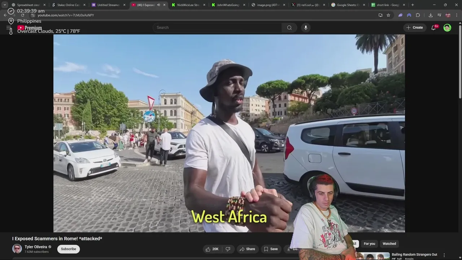The image size is (462, 260).
Task: Open Chrome profile avatar in toolbar
Action: [448, 15]
